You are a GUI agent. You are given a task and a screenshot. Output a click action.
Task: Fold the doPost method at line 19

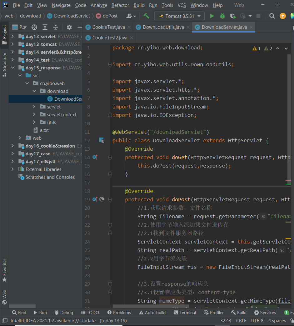(110, 200)
